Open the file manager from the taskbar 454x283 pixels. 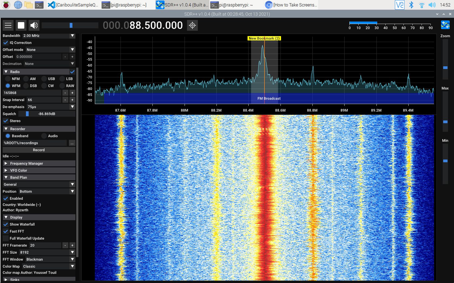pos(28,5)
